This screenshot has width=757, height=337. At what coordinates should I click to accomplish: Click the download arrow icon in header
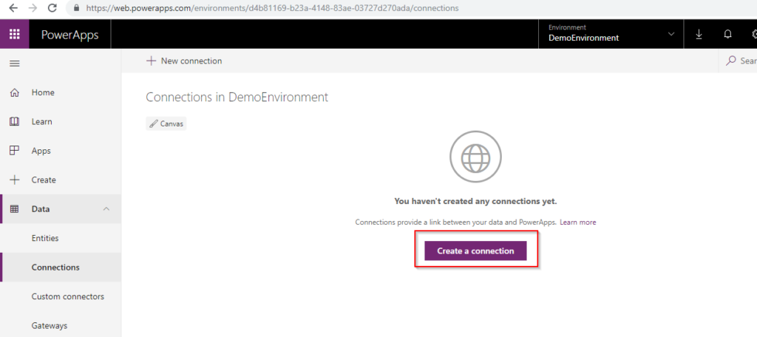click(x=699, y=34)
